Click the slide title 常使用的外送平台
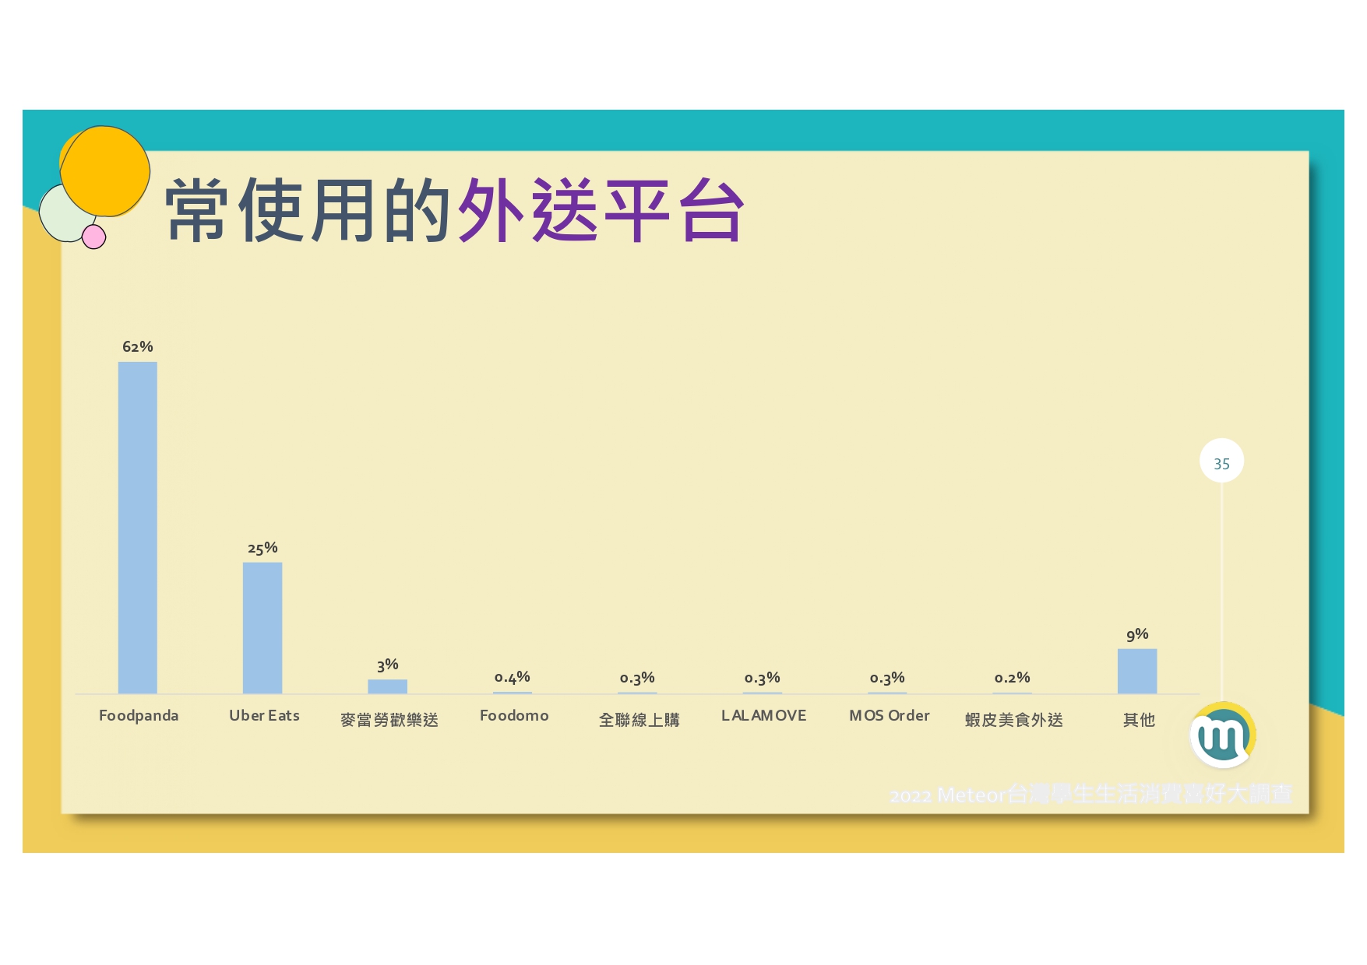1367x965 pixels. pos(455,210)
